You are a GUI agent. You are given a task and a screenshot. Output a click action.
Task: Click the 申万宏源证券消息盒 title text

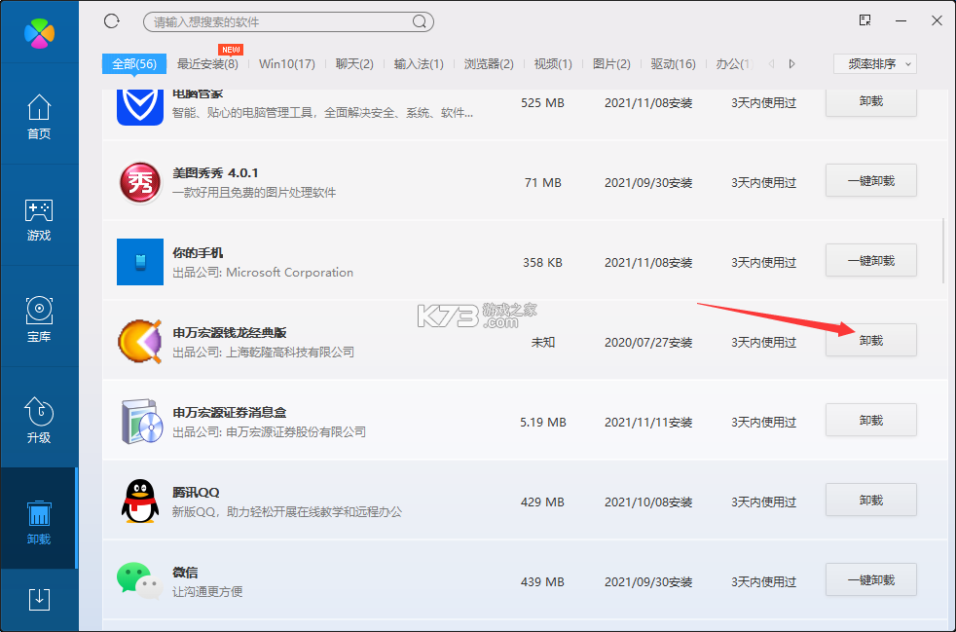(229, 413)
